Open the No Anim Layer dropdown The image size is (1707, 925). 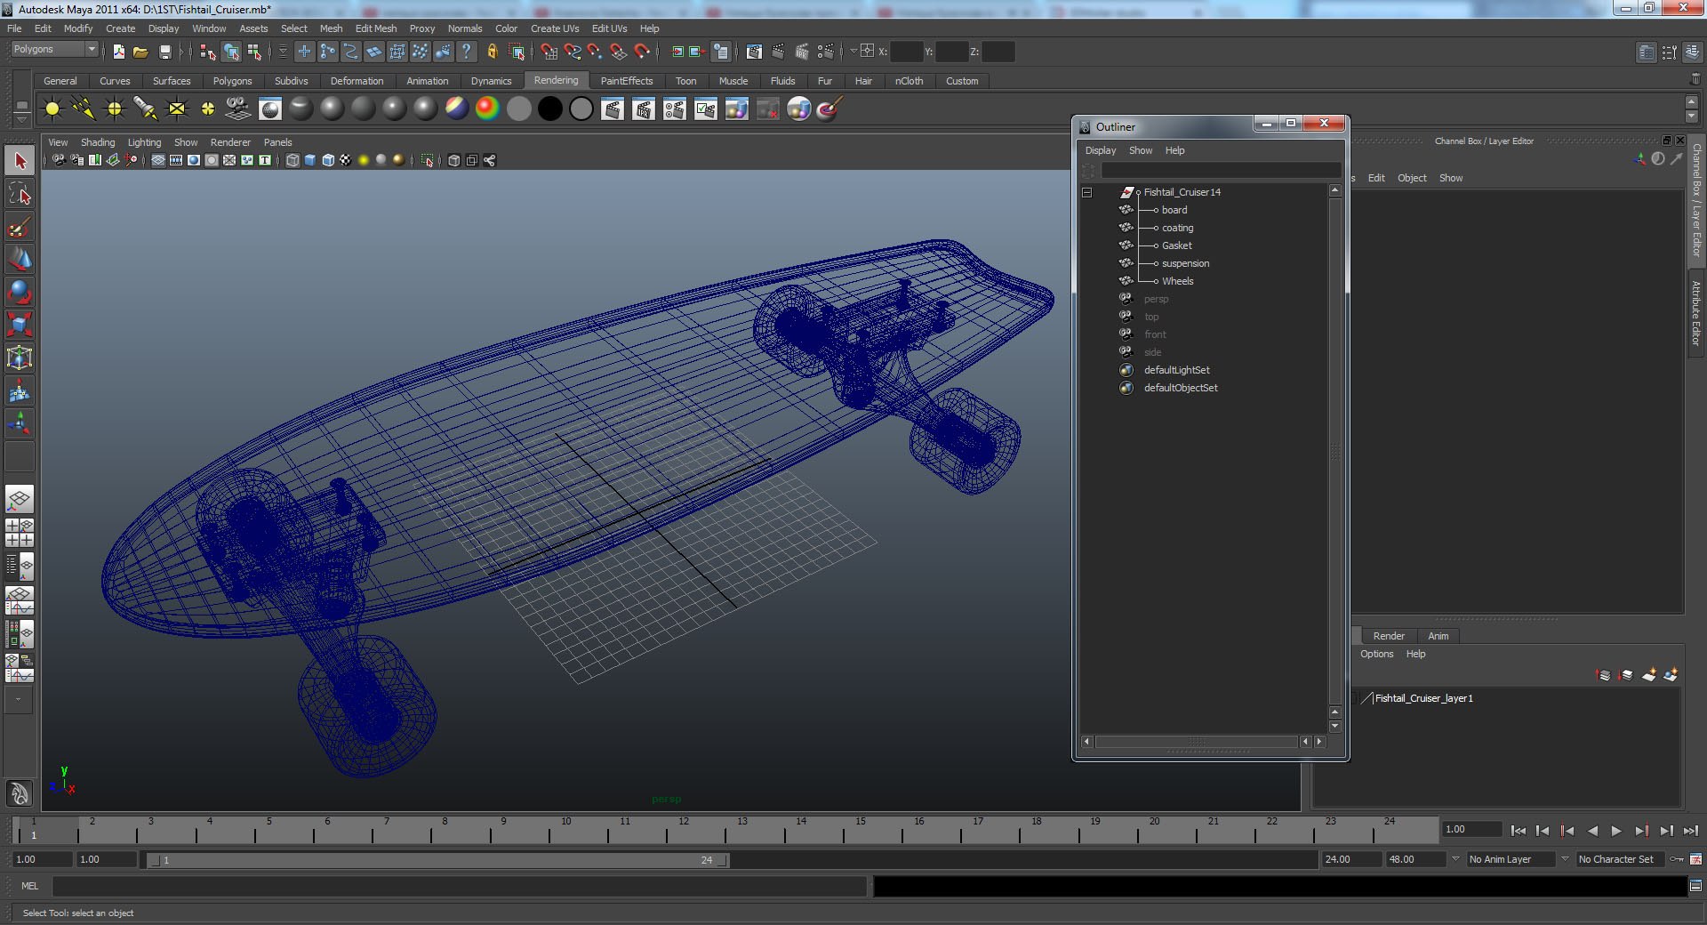click(1511, 859)
